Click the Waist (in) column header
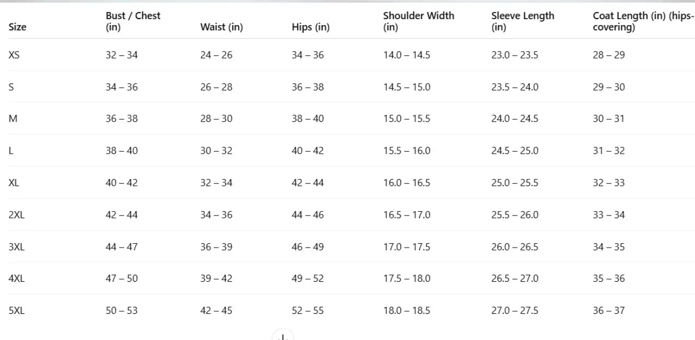Image resolution: width=695 pixels, height=340 pixels. [221, 27]
